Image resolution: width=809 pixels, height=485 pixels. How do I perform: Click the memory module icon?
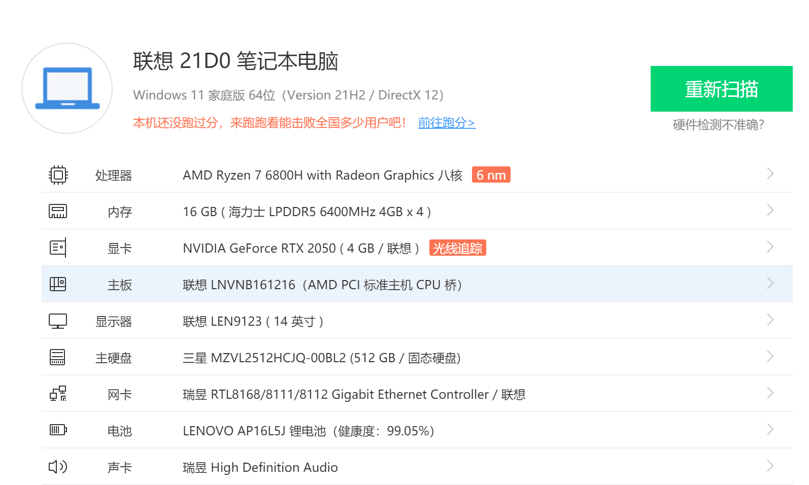tap(58, 211)
